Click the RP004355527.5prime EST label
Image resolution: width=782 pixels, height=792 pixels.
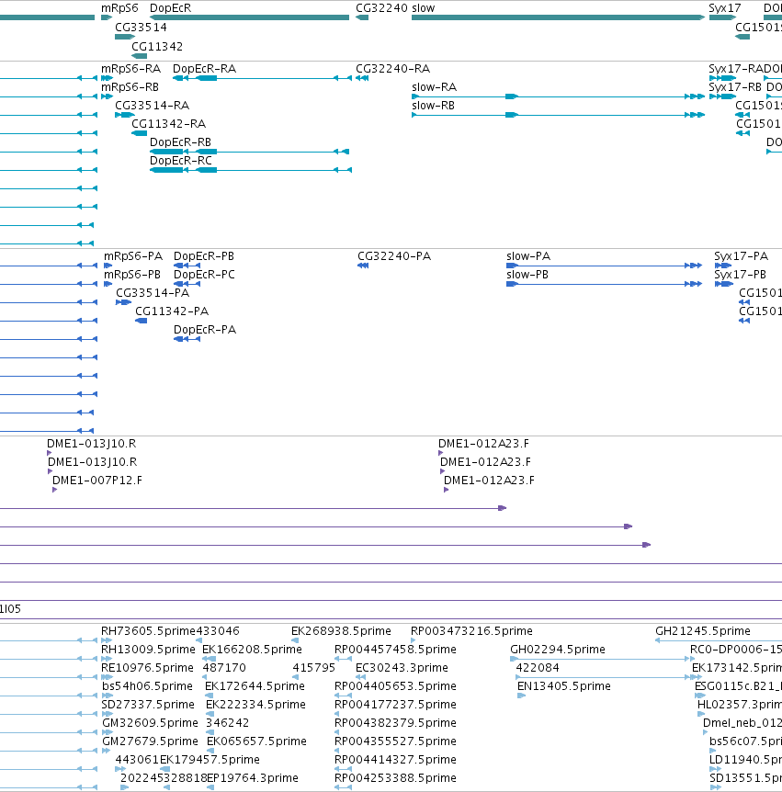pos(395,741)
